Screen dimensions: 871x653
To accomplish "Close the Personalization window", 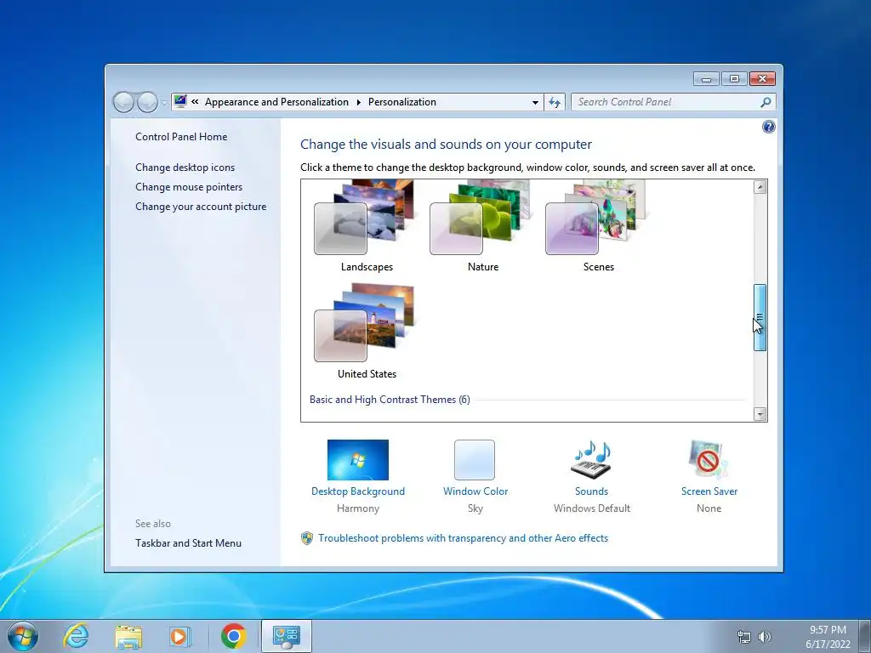I will click(x=762, y=79).
